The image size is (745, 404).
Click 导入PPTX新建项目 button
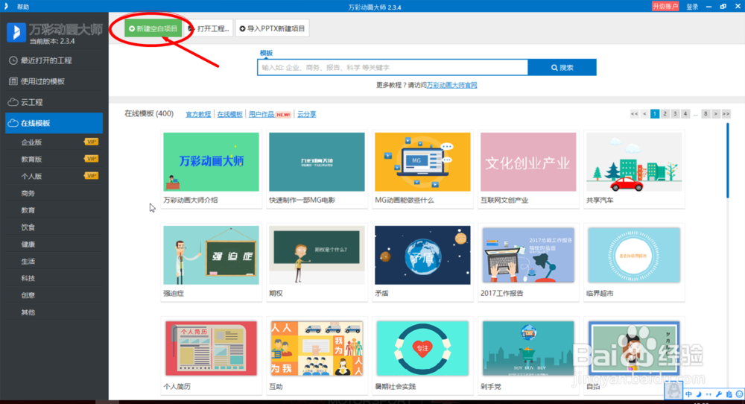[x=272, y=28]
